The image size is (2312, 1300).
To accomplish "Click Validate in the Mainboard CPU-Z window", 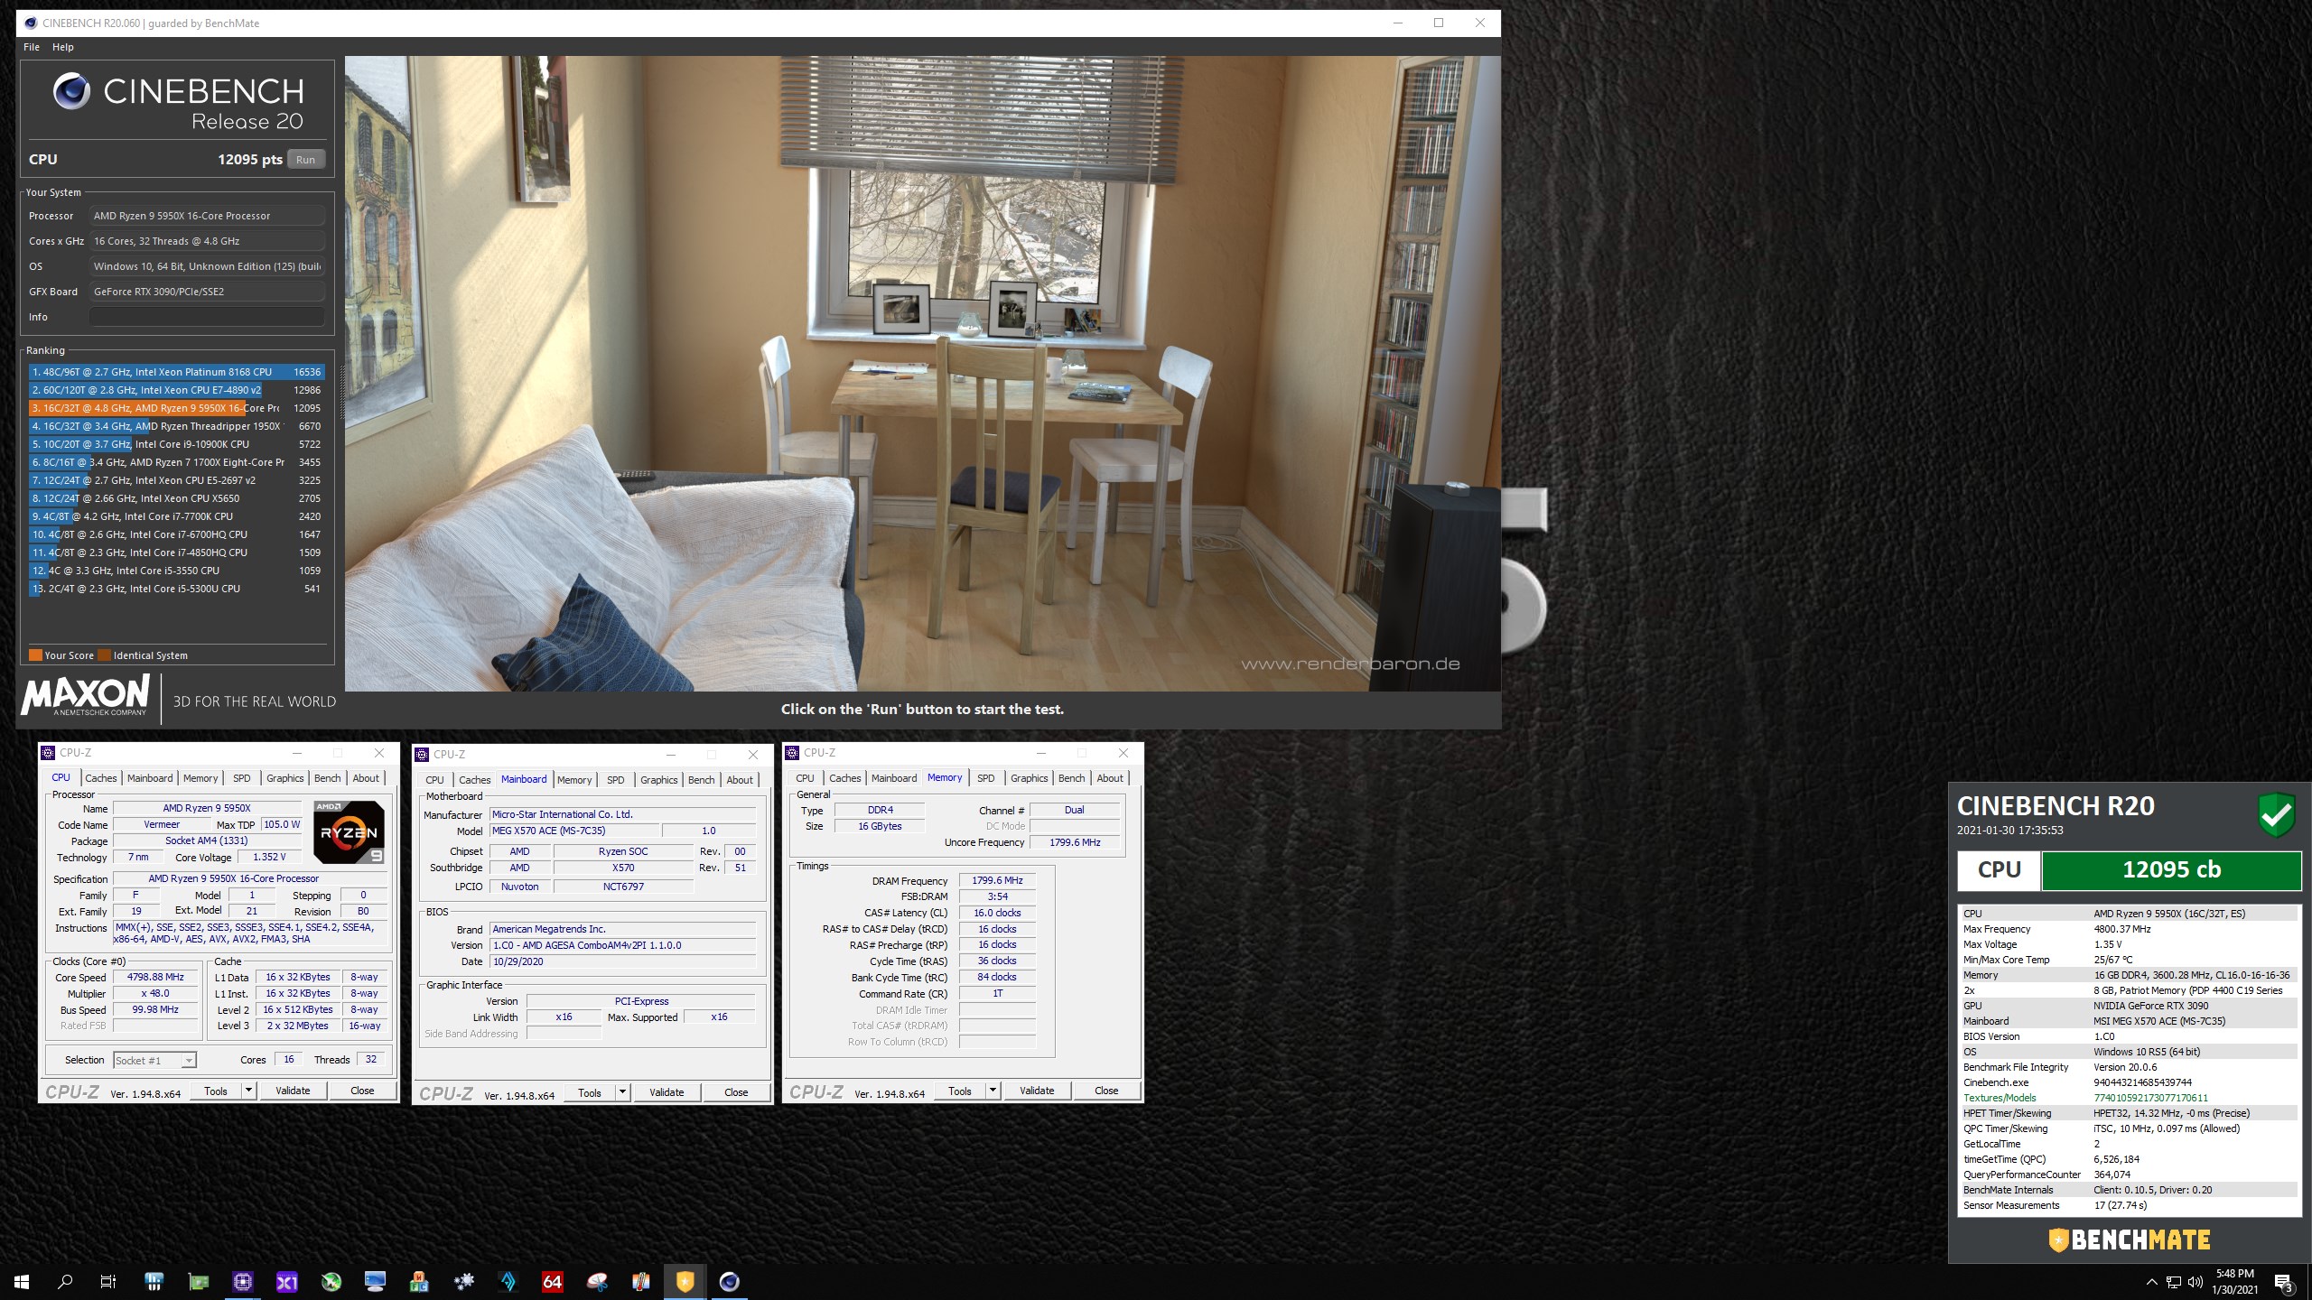I will [x=667, y=1092].
